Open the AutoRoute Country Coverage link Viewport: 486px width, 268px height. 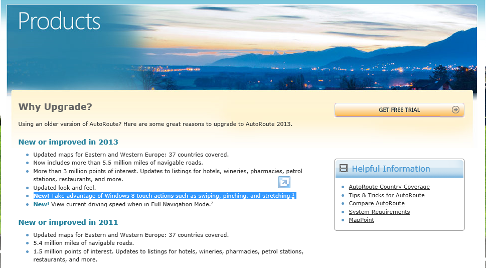(389, 187)
